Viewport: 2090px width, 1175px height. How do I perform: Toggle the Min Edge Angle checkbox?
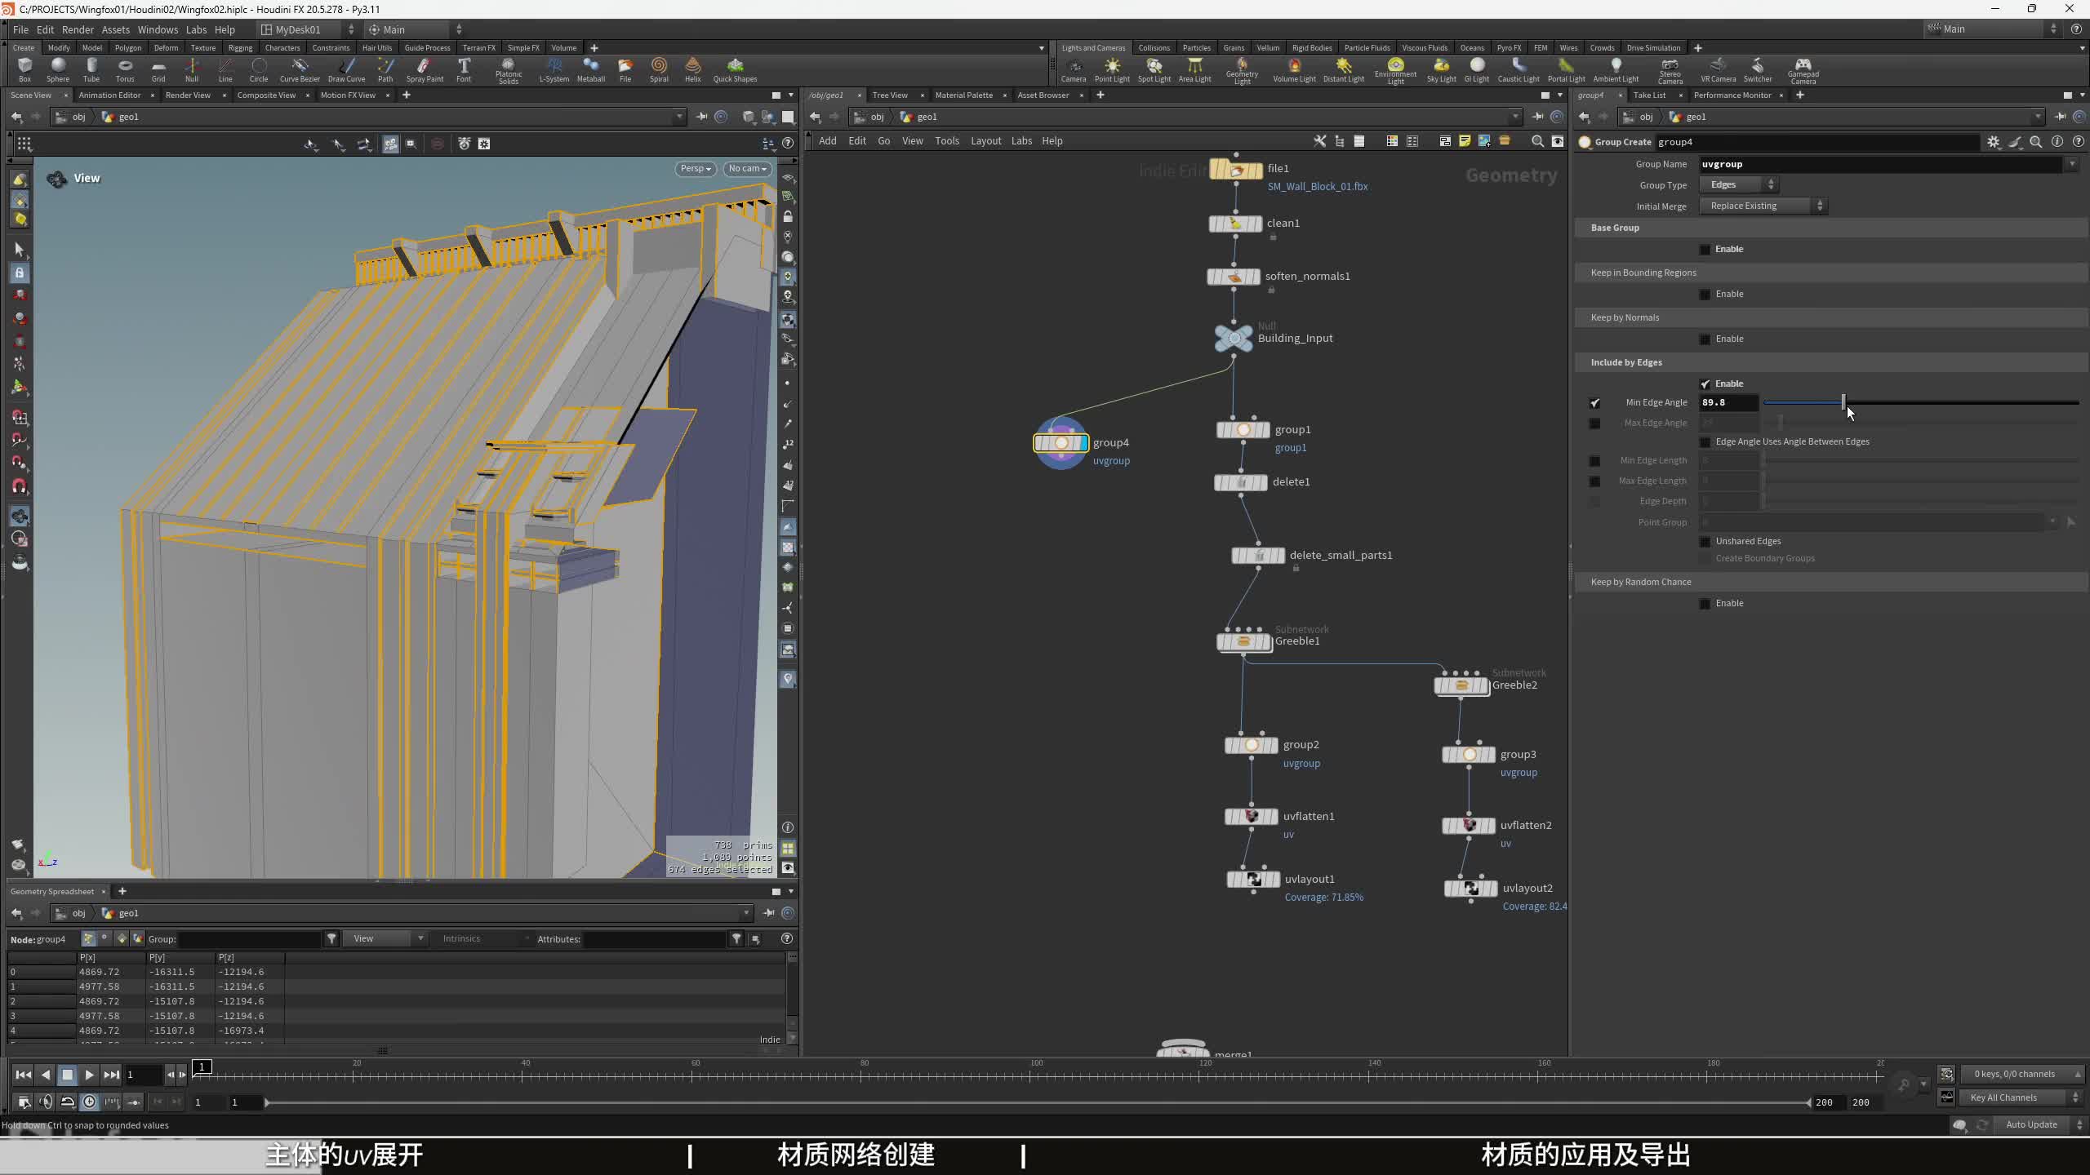click(1594, 403)
